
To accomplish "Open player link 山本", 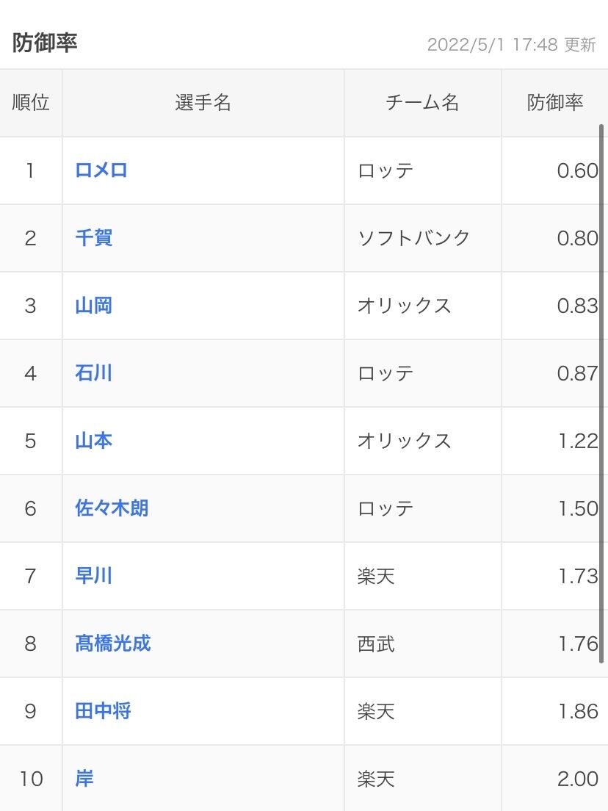I will 94,441.
